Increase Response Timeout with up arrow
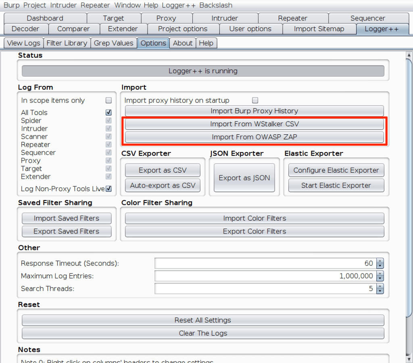The image size is (413, 363). [380, 261]
